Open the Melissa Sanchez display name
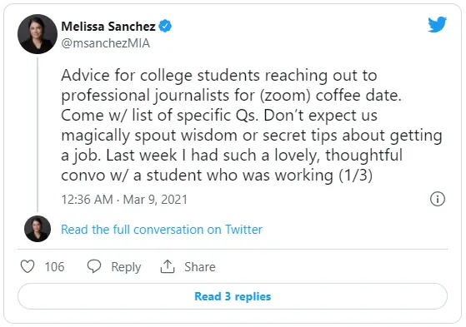This screenshot has height=327, width=466. pyautogui.click(x=108, y=27)
